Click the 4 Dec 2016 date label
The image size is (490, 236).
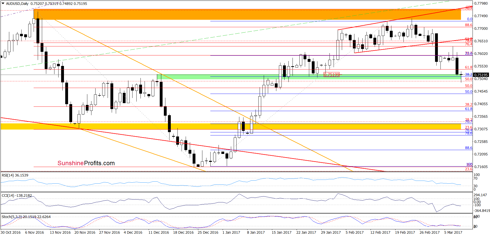(x=133, y=232)
